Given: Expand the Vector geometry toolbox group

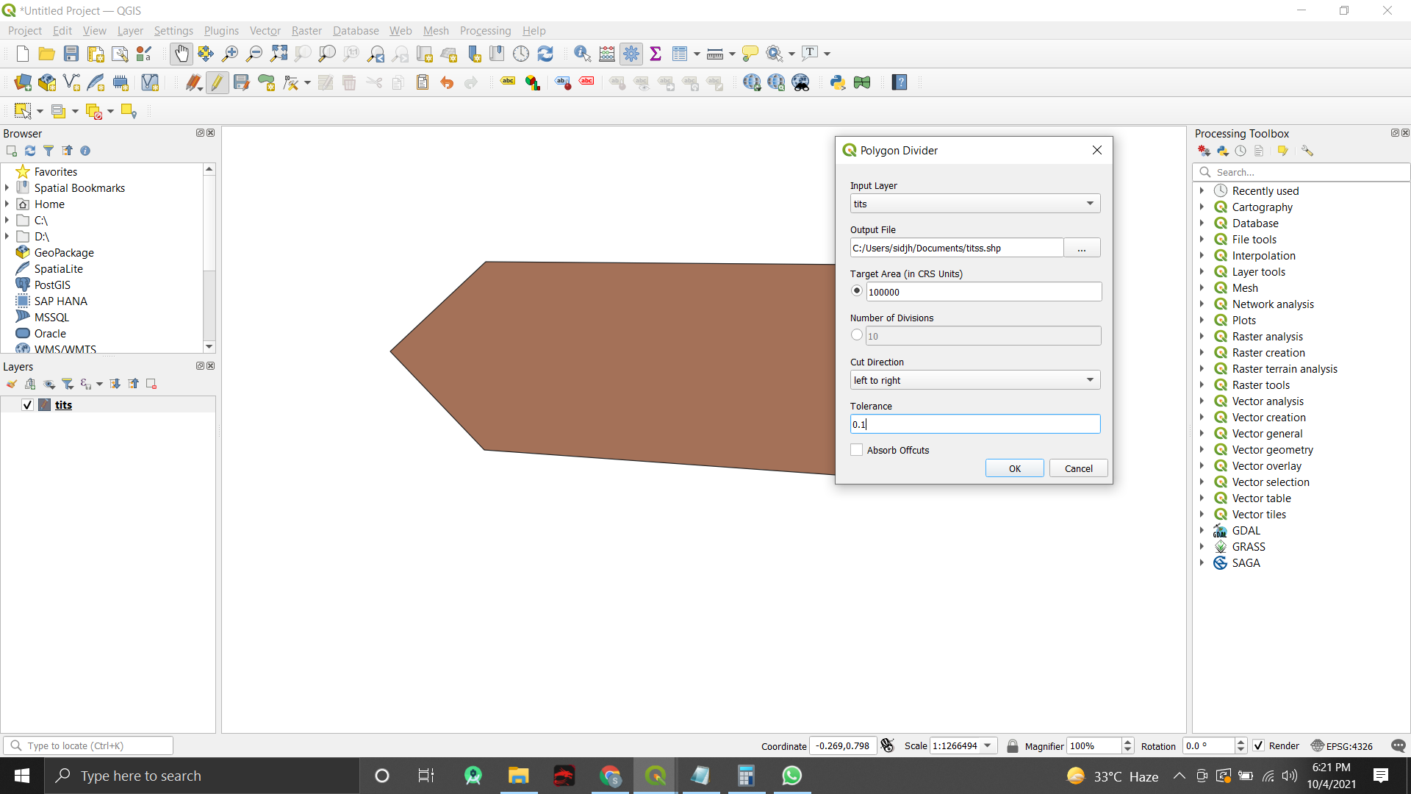Looking at the screenshot, I should click(1202, 450).
